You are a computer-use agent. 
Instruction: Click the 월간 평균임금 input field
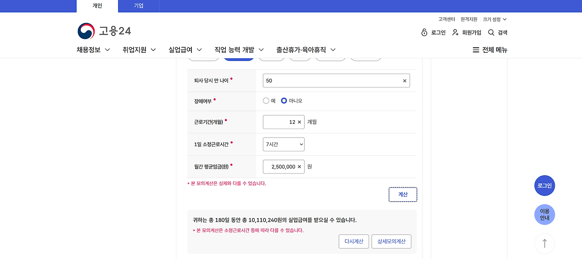pyautogui.click(x=280, y=167)
